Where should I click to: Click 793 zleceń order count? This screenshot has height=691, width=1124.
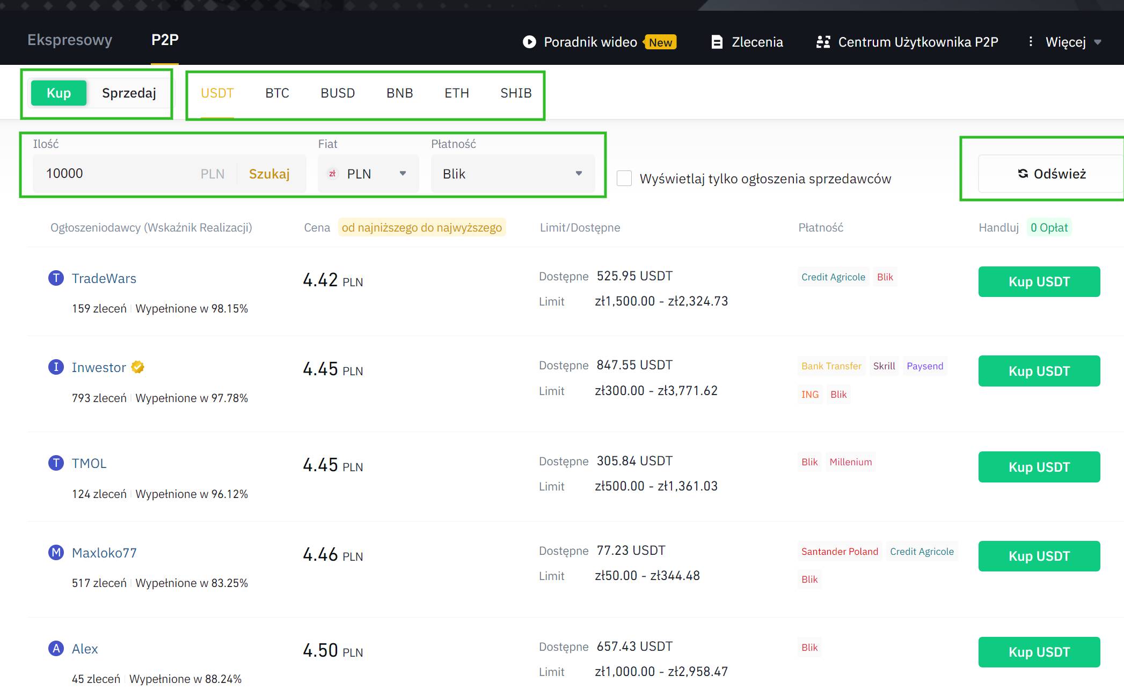pyautogui.click(x=99, y=398)
